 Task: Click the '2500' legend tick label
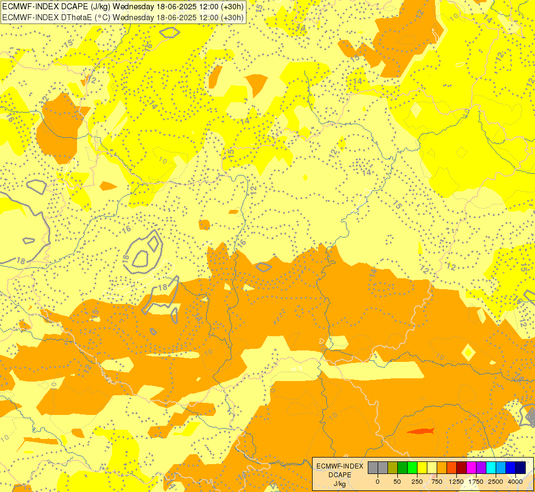(496, 482)
